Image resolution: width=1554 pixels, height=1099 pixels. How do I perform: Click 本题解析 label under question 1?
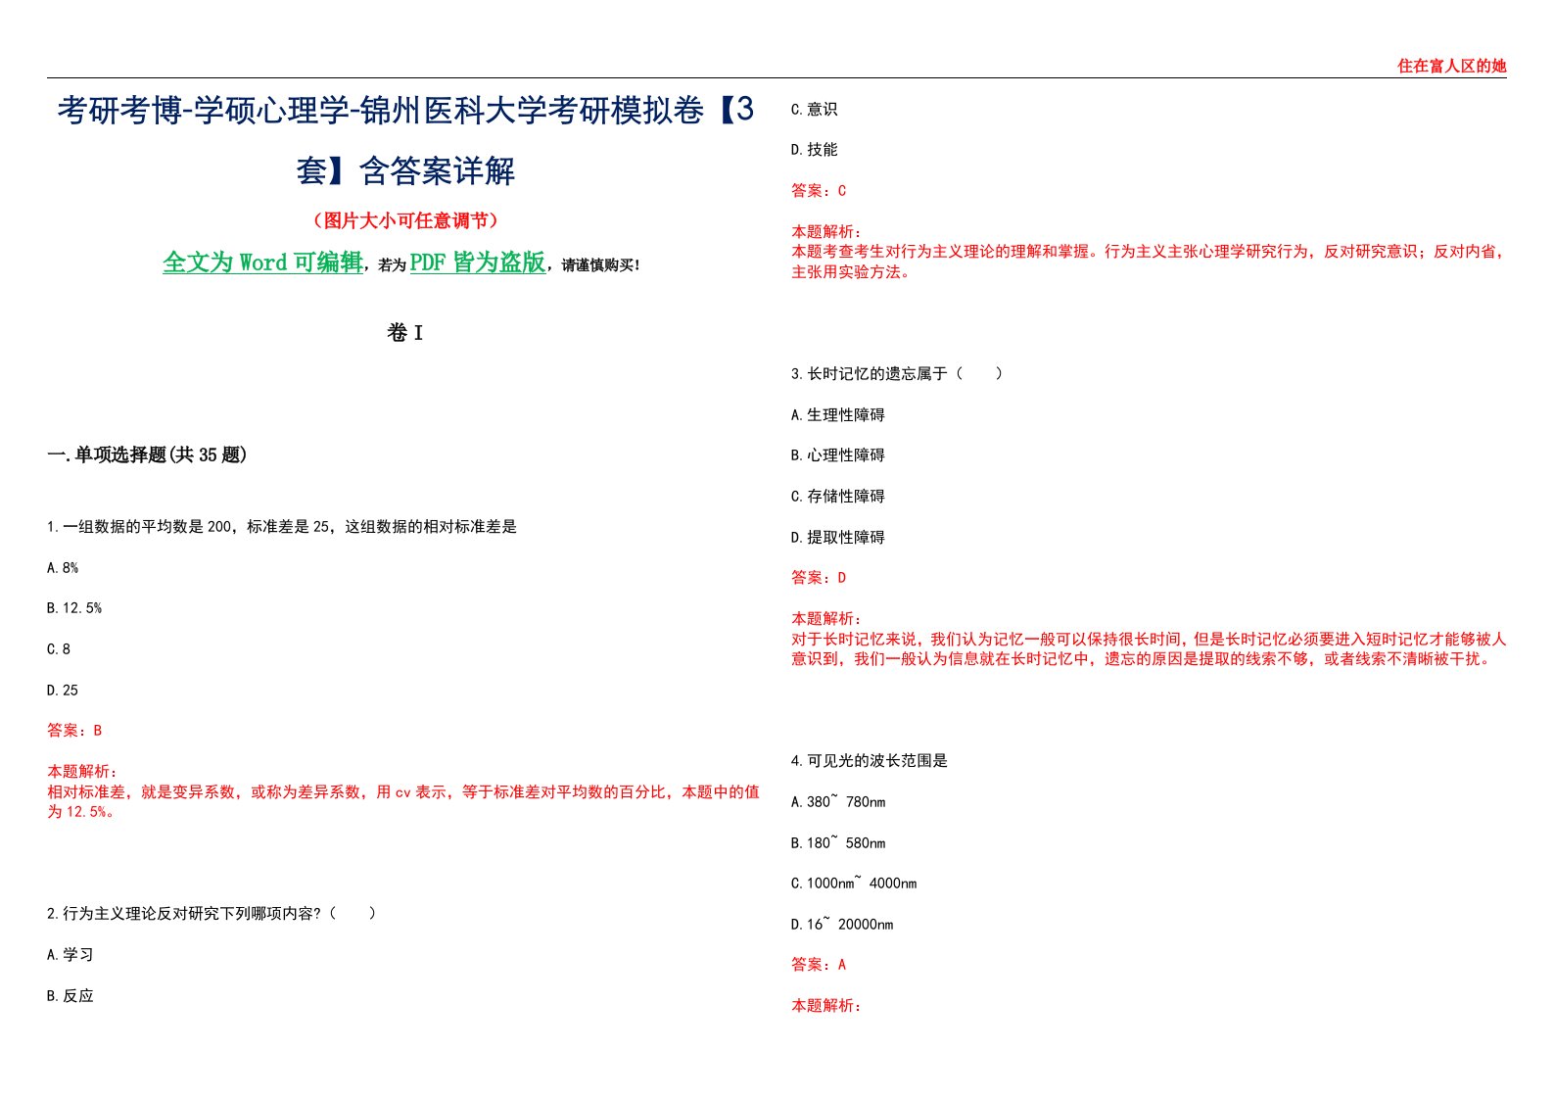[82, 772]
